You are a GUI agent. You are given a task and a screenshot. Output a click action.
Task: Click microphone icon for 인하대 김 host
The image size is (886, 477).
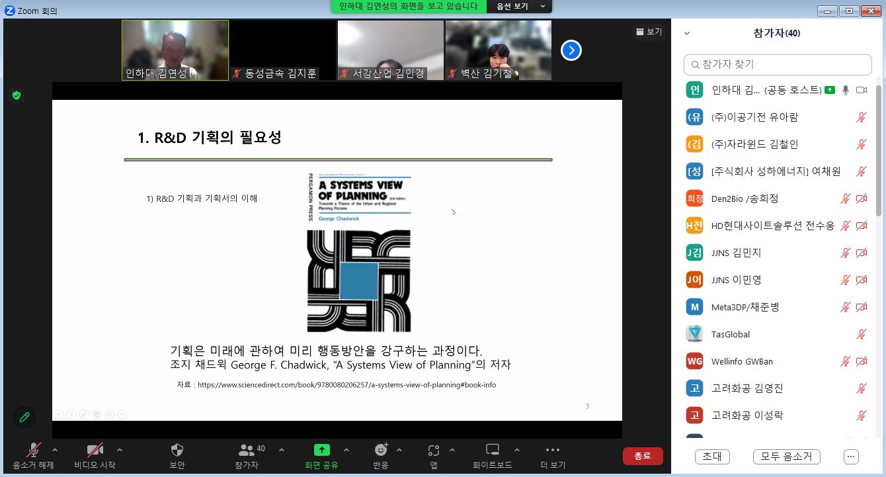(x=845, y=90)
